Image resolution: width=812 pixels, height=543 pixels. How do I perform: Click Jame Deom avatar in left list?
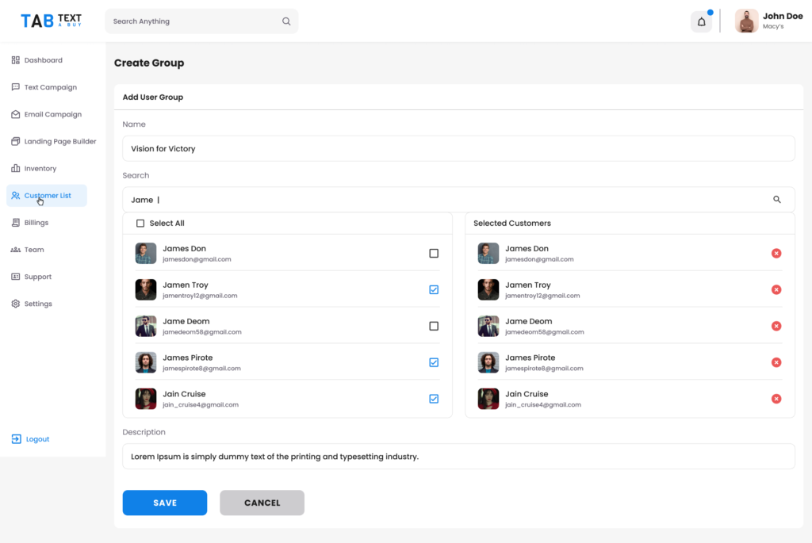click(x=146, y=326)
